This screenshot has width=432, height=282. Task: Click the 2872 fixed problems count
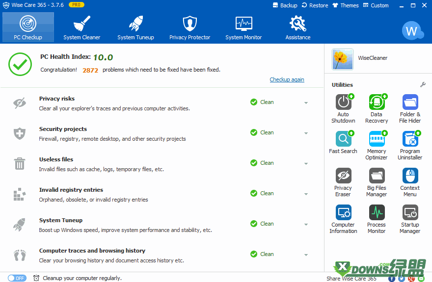click(90, 70)
